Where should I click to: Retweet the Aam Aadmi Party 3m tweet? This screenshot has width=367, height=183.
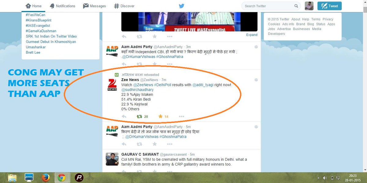(x=139, y=64)
